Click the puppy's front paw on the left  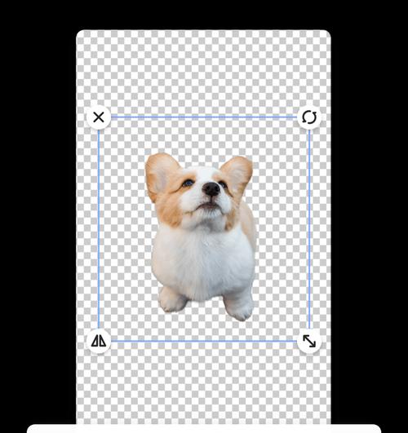[x=173, y=299]
